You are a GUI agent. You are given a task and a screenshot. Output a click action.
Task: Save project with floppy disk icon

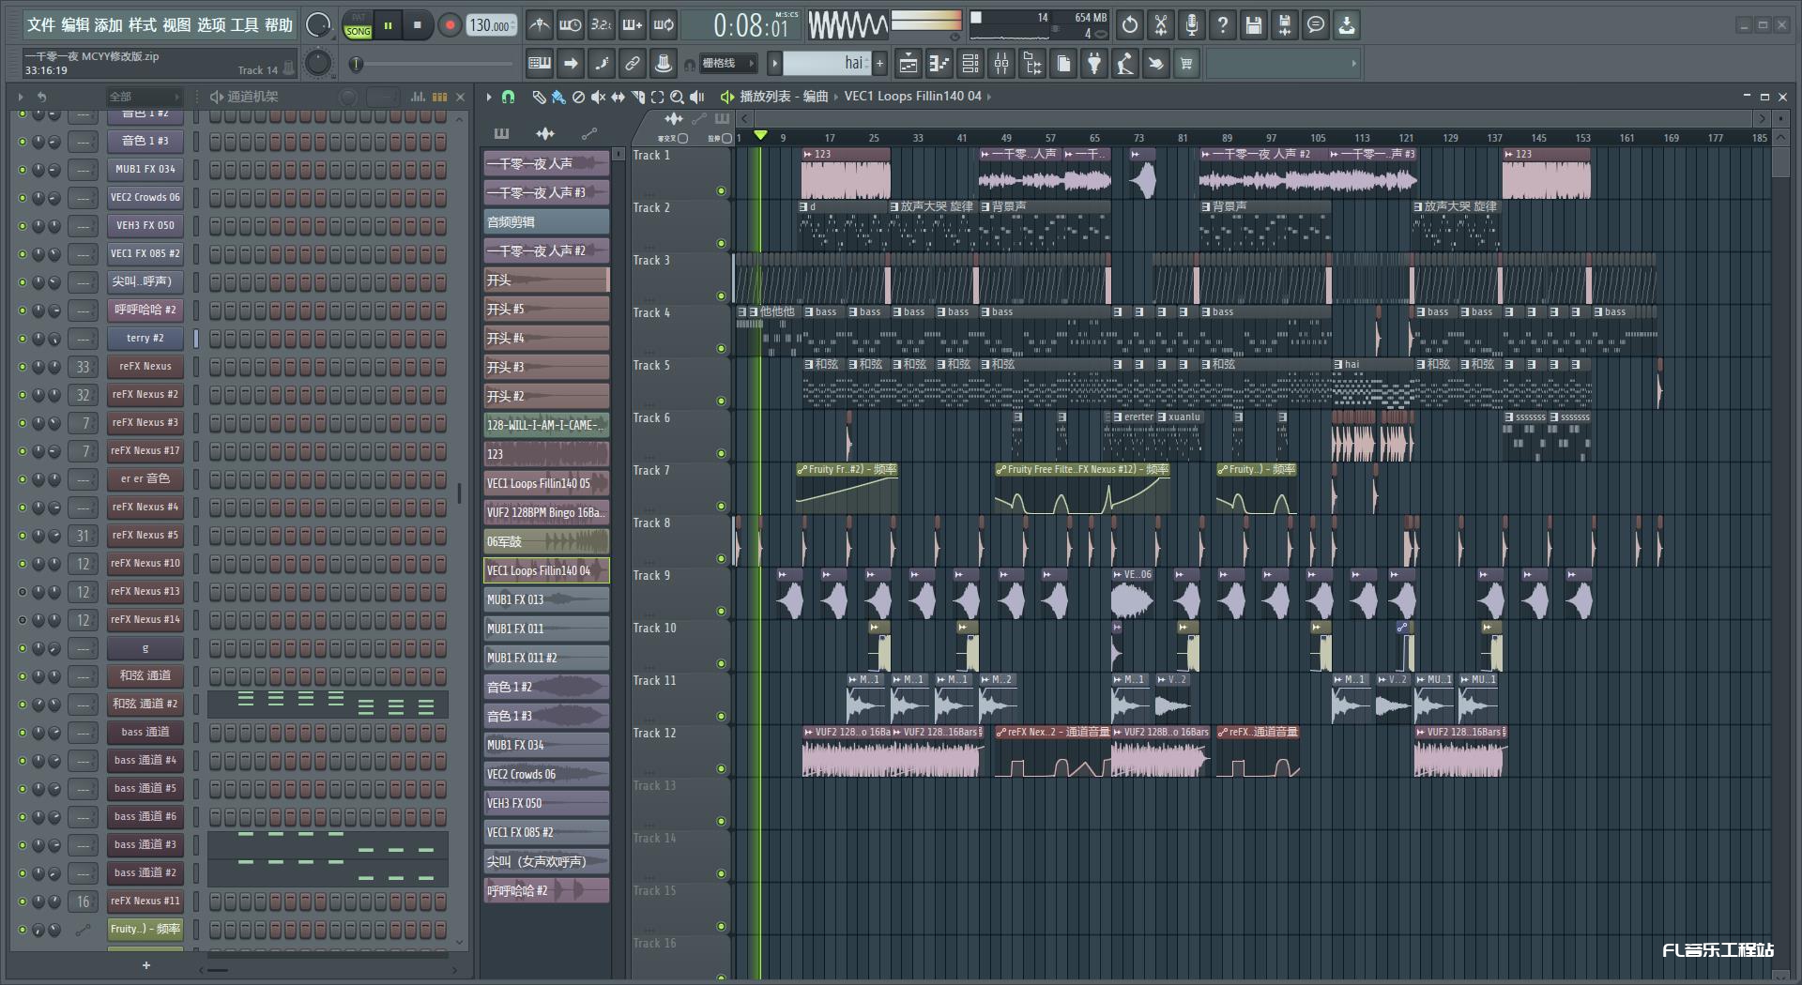[x=1254, y=25]
